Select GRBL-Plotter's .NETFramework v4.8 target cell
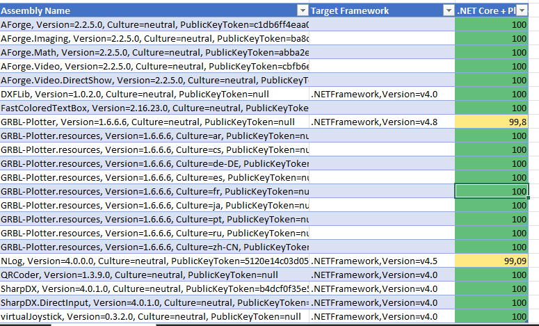The width and height of the screenshot is (539, 326). (382, 122)
